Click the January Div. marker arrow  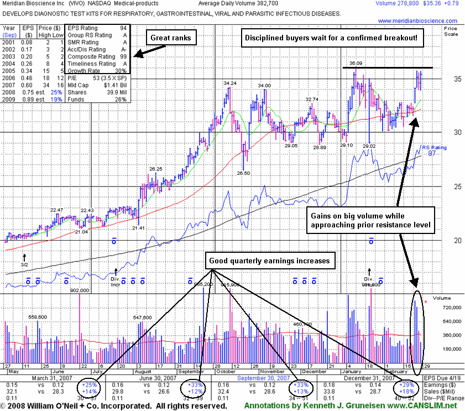(x=369, y=272)
